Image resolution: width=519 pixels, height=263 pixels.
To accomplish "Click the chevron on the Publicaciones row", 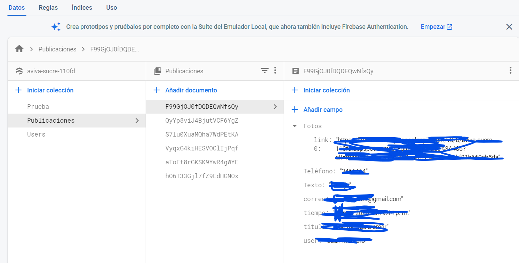I will click(x=137, y=121).
